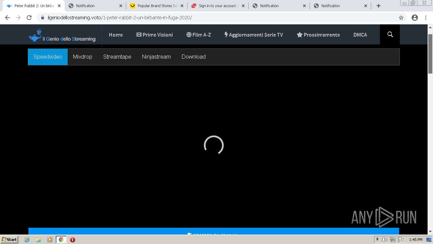Click the volume speaker tray icon
This screenshot has height=244, width=433.
385,240
